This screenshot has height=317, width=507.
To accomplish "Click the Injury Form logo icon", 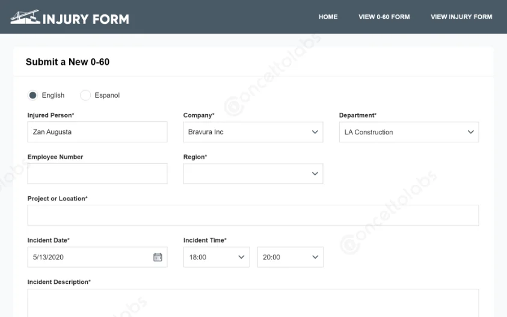I will tap(25, 17).
